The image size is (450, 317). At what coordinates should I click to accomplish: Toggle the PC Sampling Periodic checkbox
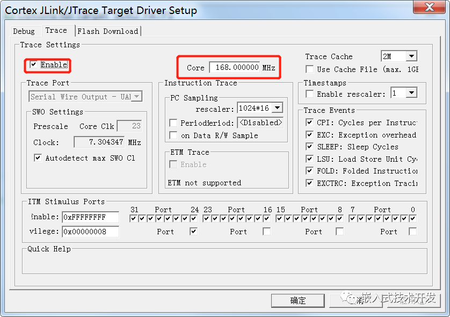173,123
